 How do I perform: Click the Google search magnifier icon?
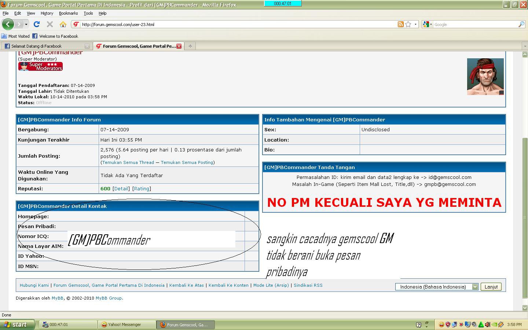click(521, 24)
